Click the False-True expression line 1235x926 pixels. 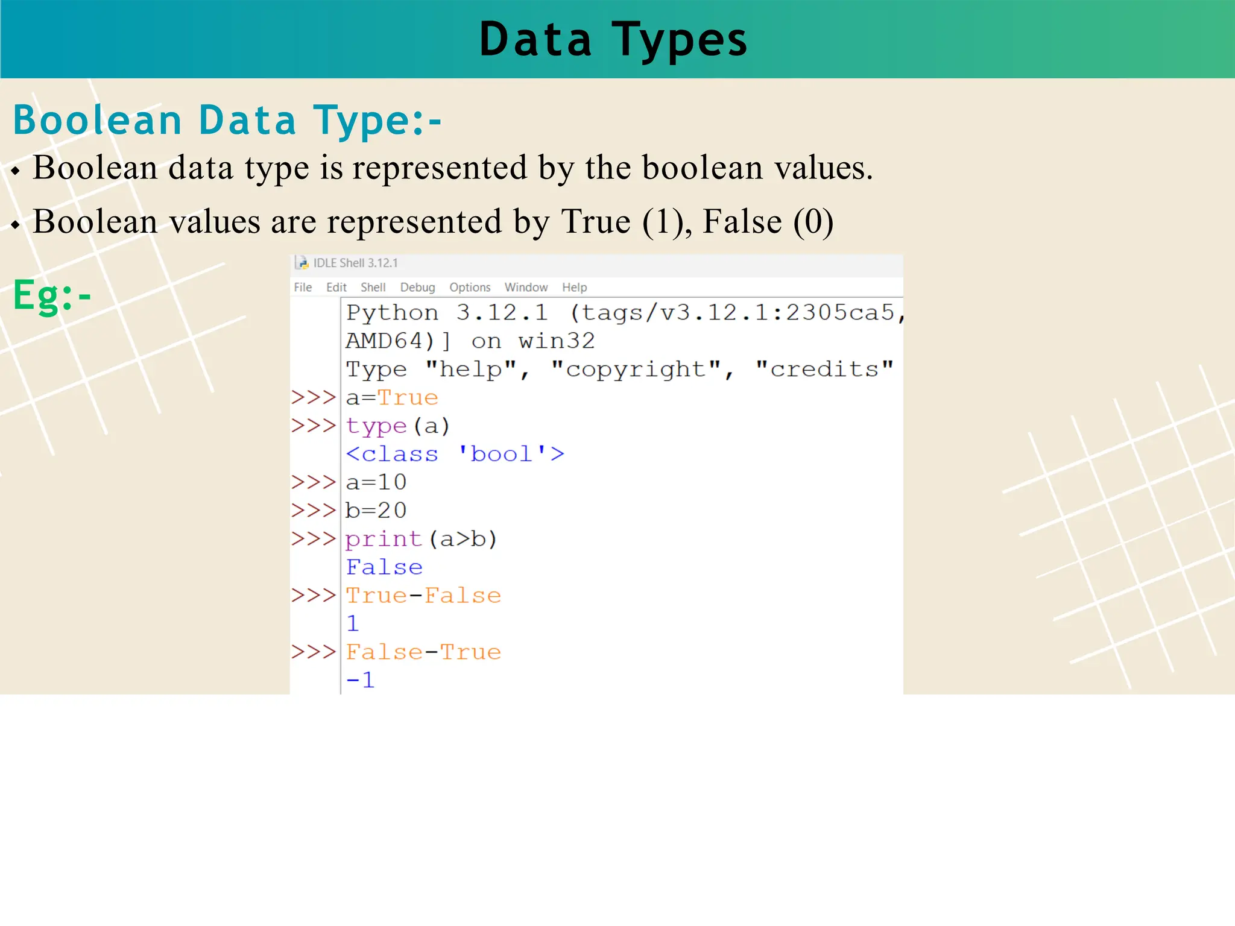(423, 652)
